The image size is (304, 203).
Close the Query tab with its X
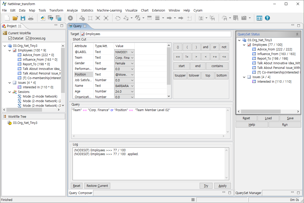click(x=85, y=26)
